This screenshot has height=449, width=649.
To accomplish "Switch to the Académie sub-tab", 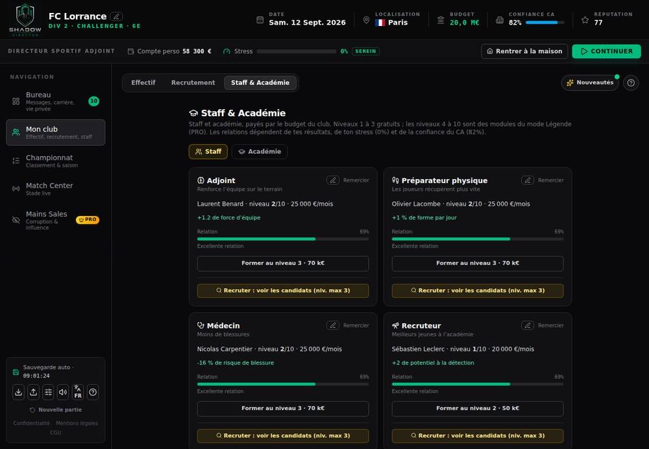I will coord(260,151).
